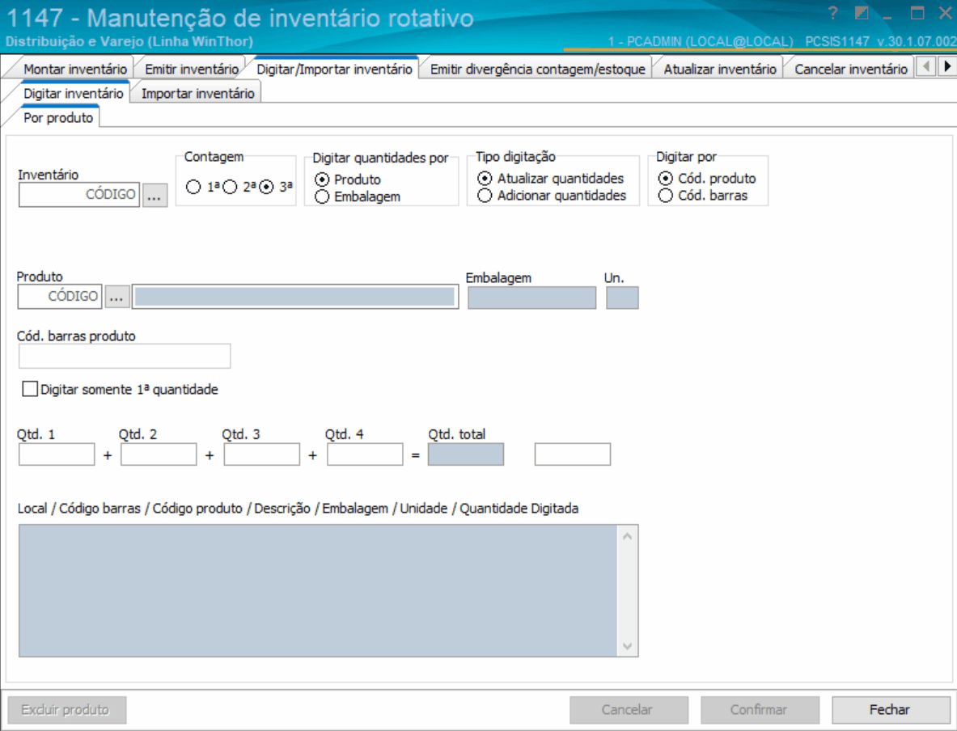Click the Excluir produto button
Screen dimensions: 957x731
coord(66,710)
